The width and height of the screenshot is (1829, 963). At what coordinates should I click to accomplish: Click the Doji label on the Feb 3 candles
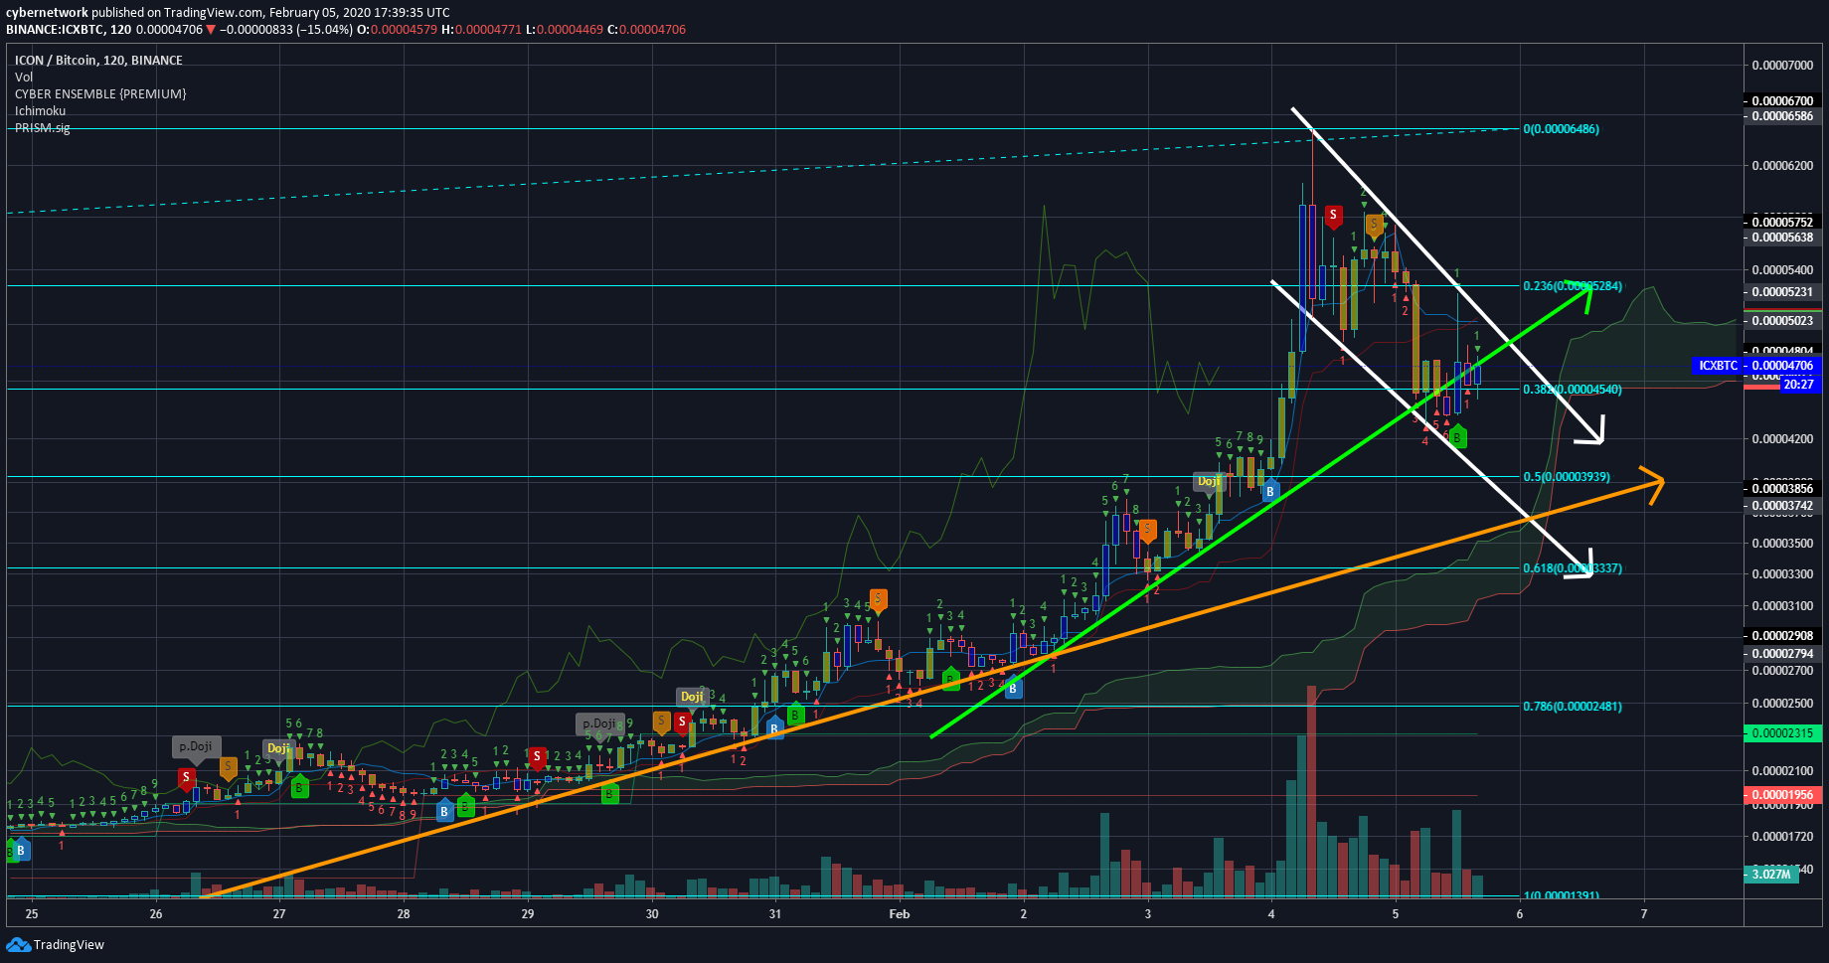tap(1209, 481)
